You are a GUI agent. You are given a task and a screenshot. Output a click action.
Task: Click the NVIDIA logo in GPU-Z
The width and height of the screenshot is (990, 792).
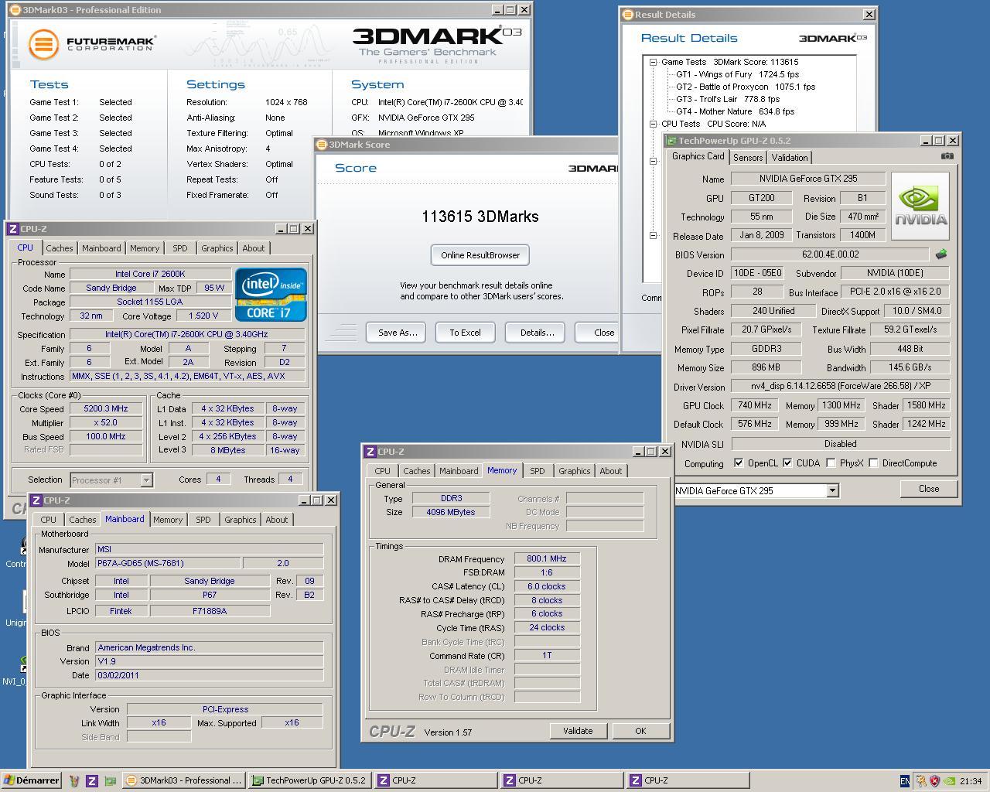click(x=920, y=206)
